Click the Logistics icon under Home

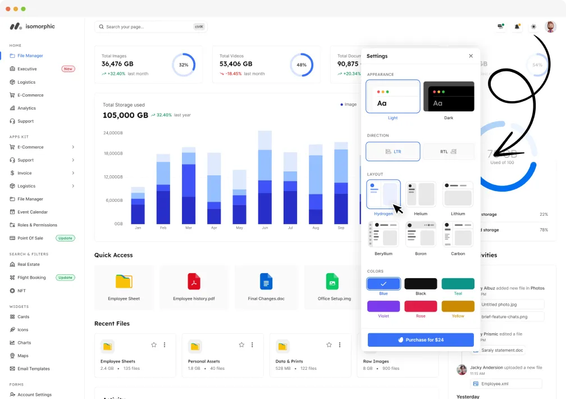coord(12,82)
